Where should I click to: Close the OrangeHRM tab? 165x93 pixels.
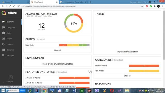click(28, 2)
